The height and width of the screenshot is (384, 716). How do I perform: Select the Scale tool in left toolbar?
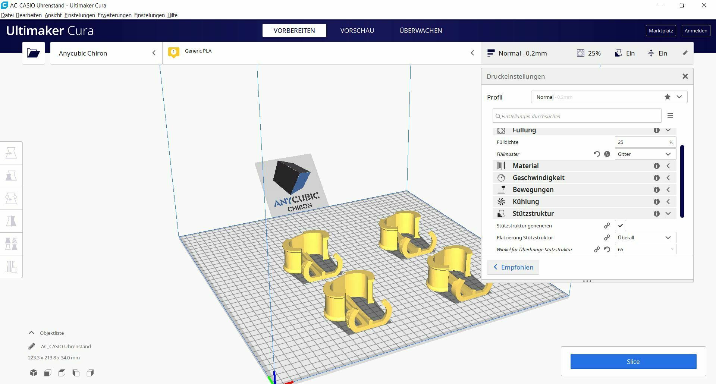[11, 176]
